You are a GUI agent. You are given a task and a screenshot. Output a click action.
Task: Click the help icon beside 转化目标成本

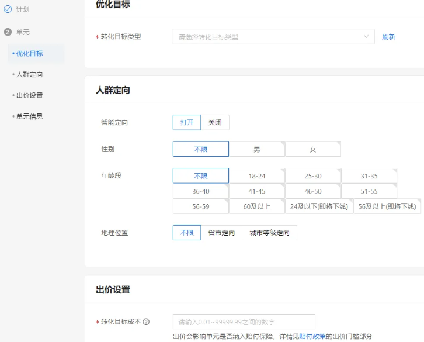146,322
